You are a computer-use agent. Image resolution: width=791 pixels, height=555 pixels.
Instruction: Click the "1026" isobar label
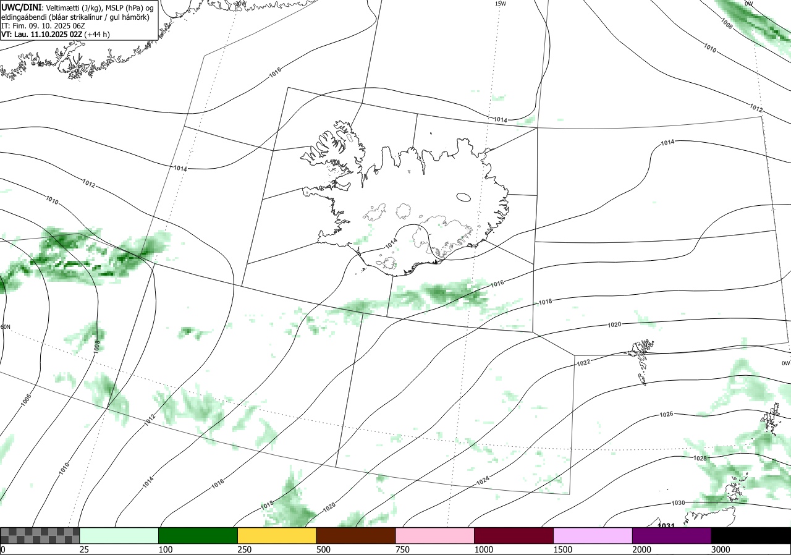(666, 414)
